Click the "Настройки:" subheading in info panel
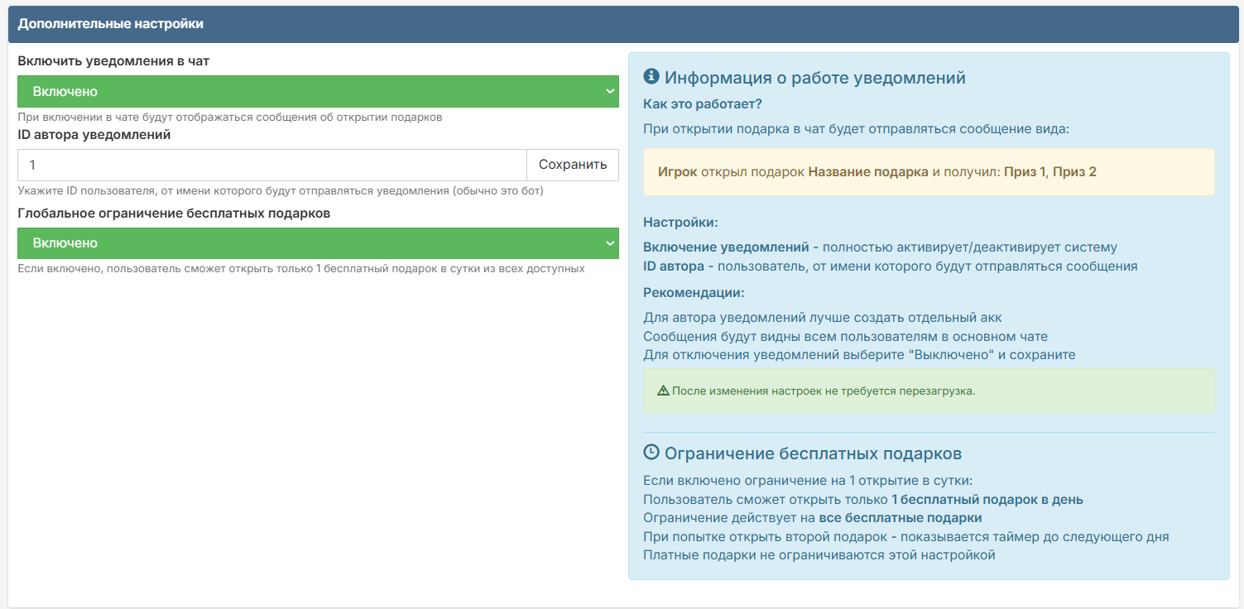 (680, 222)
